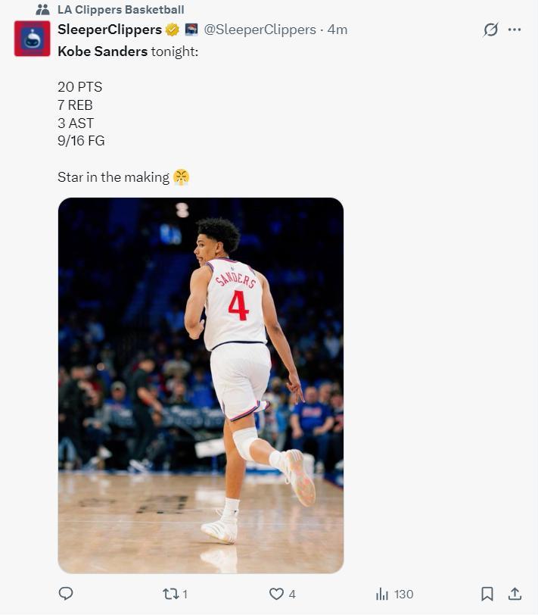Image resolution: width=538 pixels, height=615 pixels.
Task: View post analytics via the bar chart icon
Action: tap(382, 594)
